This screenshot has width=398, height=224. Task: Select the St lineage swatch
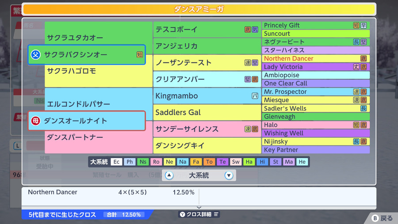pyautogui.click(x=276, y=162)
